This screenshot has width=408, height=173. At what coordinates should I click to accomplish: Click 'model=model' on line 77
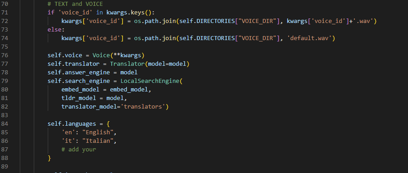click(x=167, y=64)
